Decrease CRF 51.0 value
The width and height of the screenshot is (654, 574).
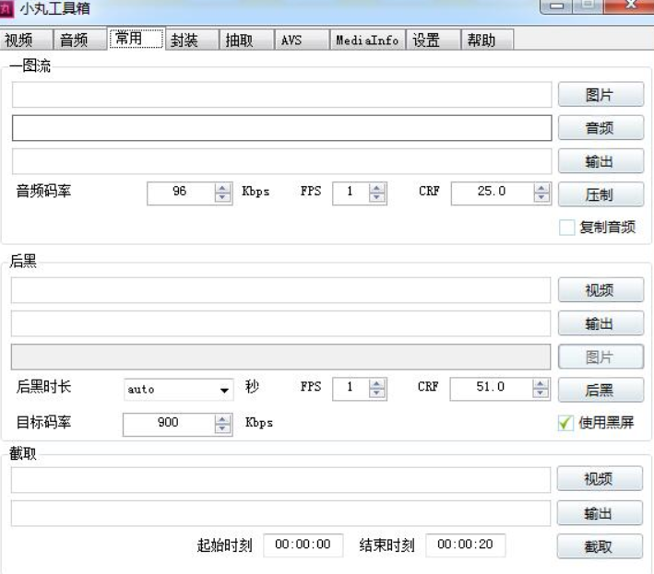(x=541, y=393)
